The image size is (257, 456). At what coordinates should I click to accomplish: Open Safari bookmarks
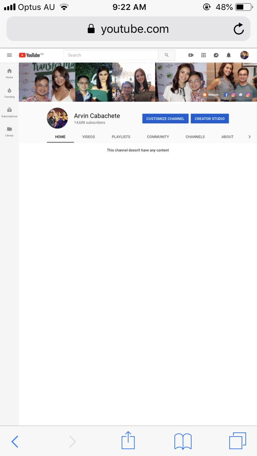tap(183, 442)
